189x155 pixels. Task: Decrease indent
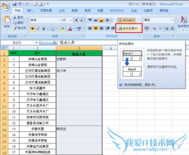coord(107,28)
